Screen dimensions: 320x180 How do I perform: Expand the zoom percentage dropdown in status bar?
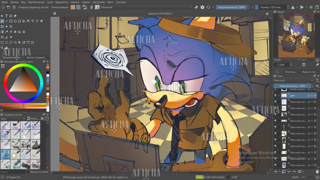[x=295, y=177]
